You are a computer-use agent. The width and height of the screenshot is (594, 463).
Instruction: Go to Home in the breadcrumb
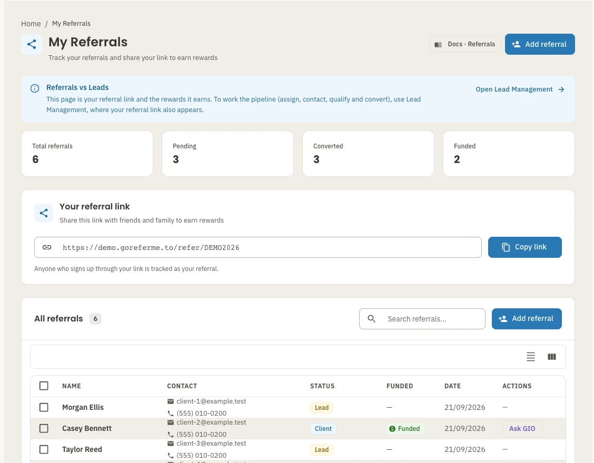pos(31,24)
